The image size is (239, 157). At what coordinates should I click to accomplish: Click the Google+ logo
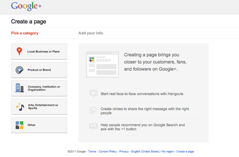point(26,6)
